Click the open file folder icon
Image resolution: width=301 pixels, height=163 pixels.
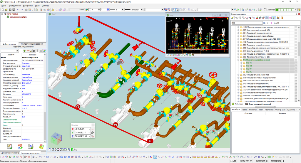point(6,10)
